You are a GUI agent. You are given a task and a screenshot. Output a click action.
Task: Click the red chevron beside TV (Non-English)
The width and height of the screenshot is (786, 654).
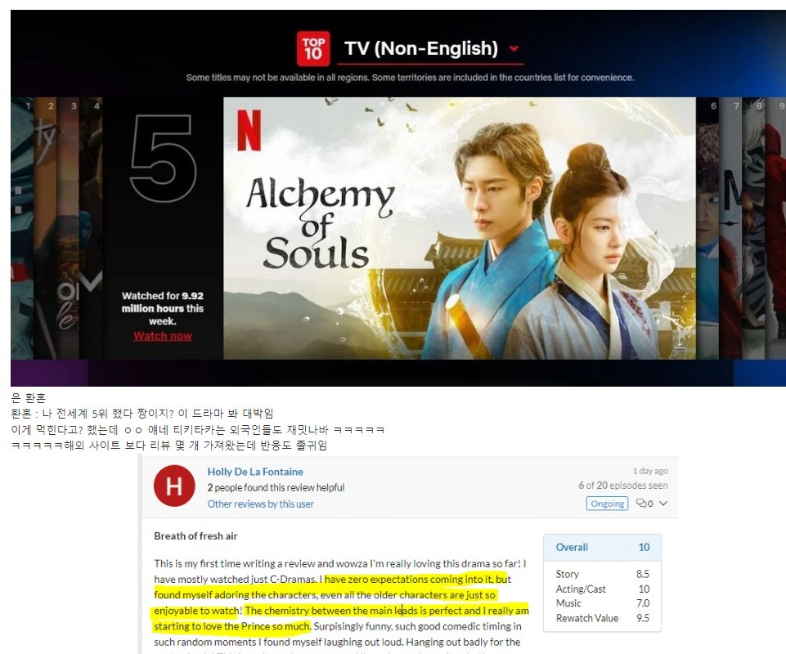click(514, 49)
